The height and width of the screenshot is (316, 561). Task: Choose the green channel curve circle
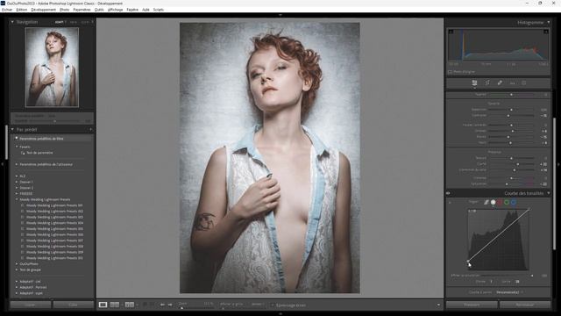507,203
